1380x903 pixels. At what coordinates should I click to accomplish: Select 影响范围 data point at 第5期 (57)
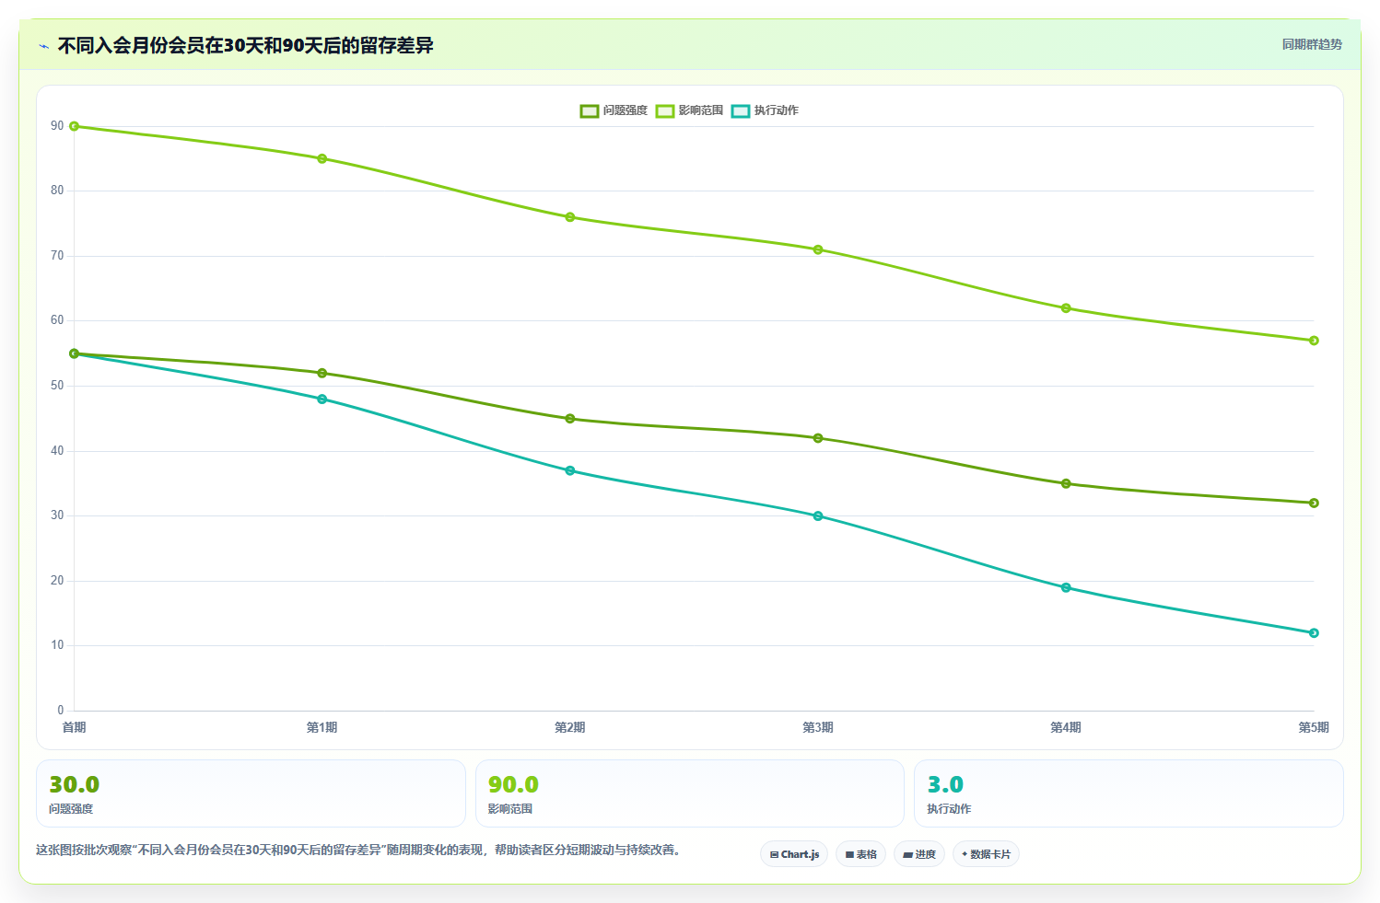[x=1314, y=341]
